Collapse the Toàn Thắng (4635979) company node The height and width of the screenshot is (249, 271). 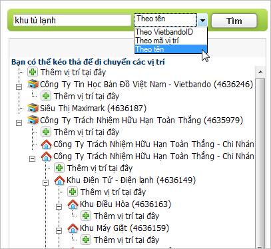click(19, 123)
